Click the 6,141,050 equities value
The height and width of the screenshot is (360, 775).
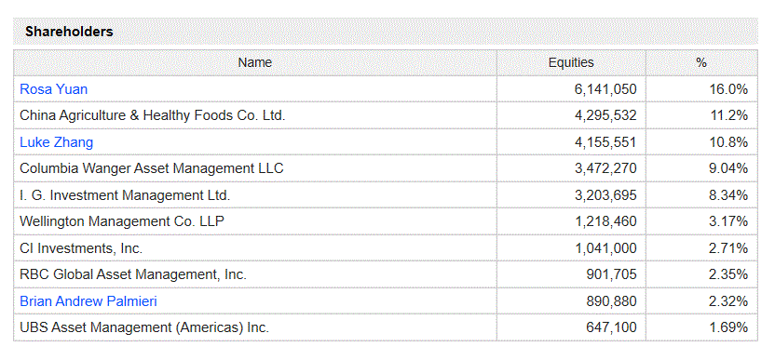point(605,89)
